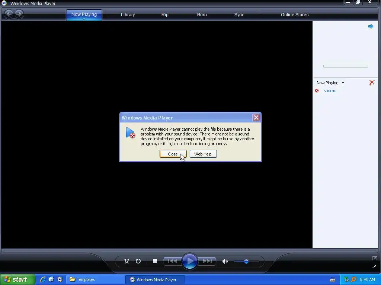381x285 pixels.
Task: Select the sndrec playlist item
Action: 330,91
